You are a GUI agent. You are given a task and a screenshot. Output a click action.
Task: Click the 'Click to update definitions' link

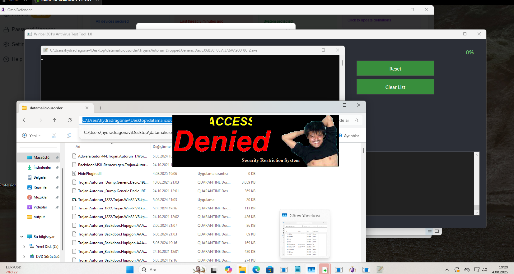(369, 20)
